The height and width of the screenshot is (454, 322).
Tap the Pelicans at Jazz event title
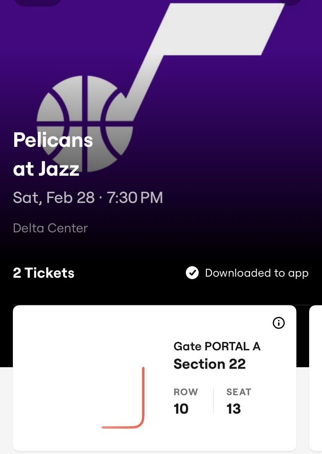[52, 154]
